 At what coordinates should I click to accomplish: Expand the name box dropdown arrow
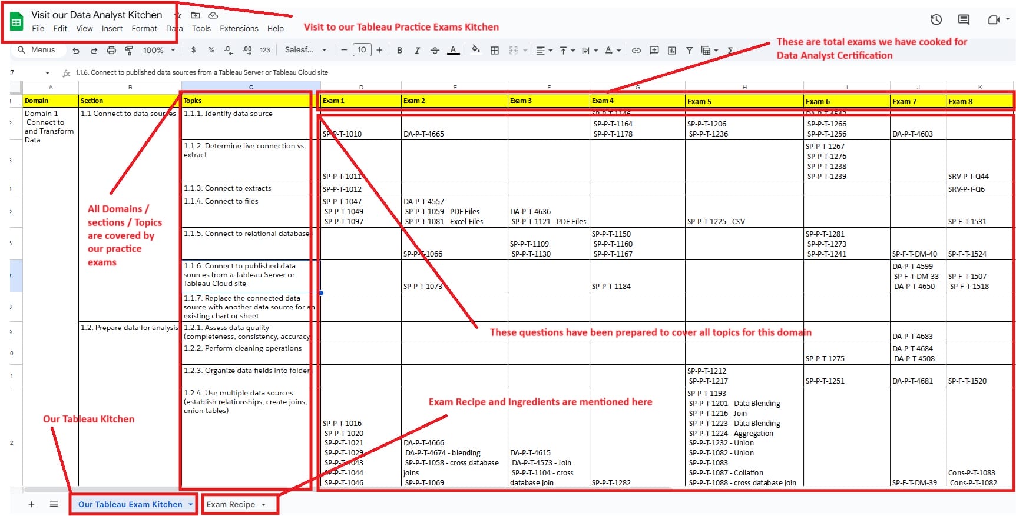48,73
